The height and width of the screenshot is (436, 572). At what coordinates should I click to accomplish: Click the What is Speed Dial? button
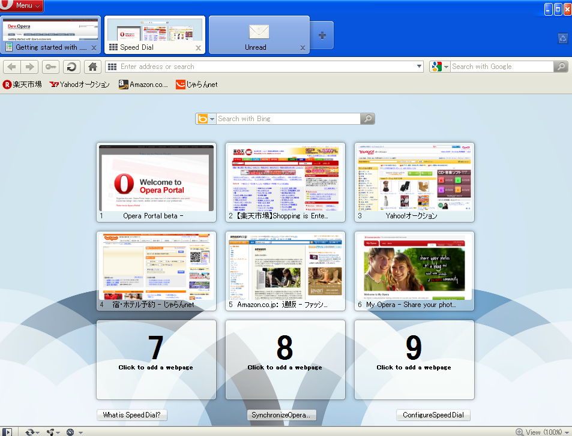[132, 415]
